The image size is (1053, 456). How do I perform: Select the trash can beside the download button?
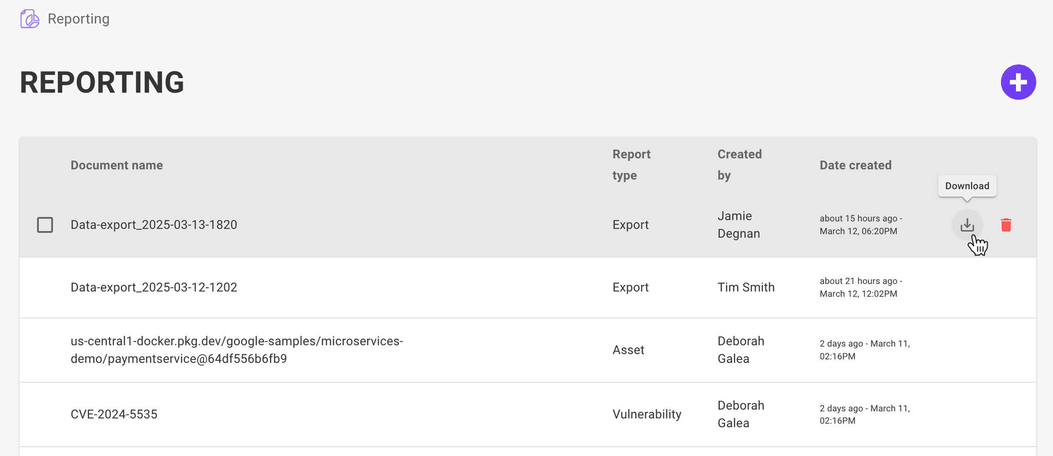pyautogui.click(x=1005, y=224)
